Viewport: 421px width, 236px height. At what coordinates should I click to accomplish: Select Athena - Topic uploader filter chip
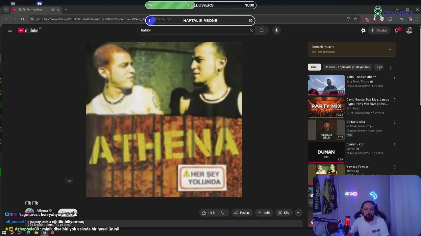(347, 67)
